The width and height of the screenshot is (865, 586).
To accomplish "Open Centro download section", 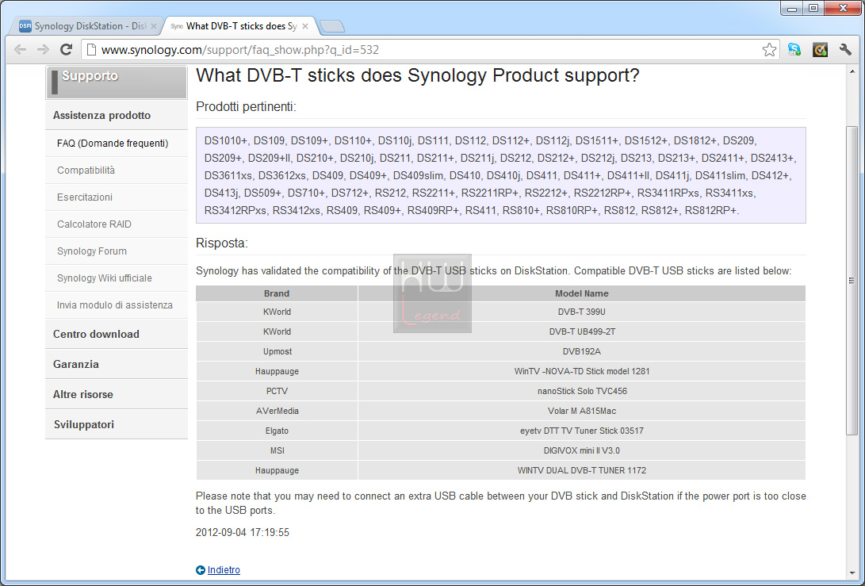I will [117, 334].
